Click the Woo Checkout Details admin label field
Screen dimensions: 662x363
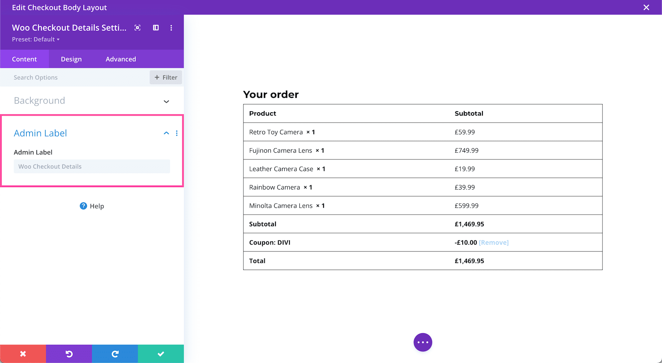[x=92, y=166]
